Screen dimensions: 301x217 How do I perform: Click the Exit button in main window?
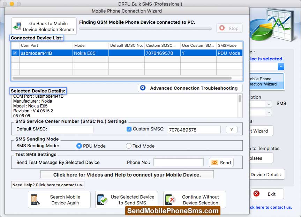pyautogui.click(x=267, y=194)
